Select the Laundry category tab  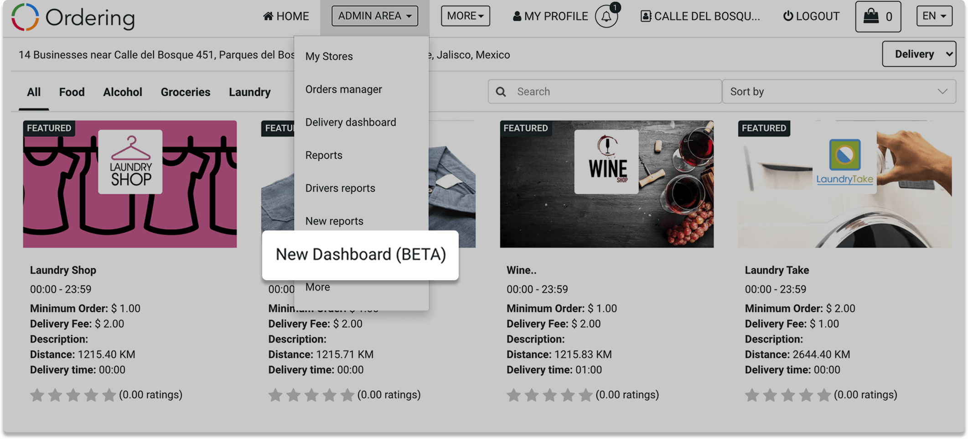(x=250, y=92)
